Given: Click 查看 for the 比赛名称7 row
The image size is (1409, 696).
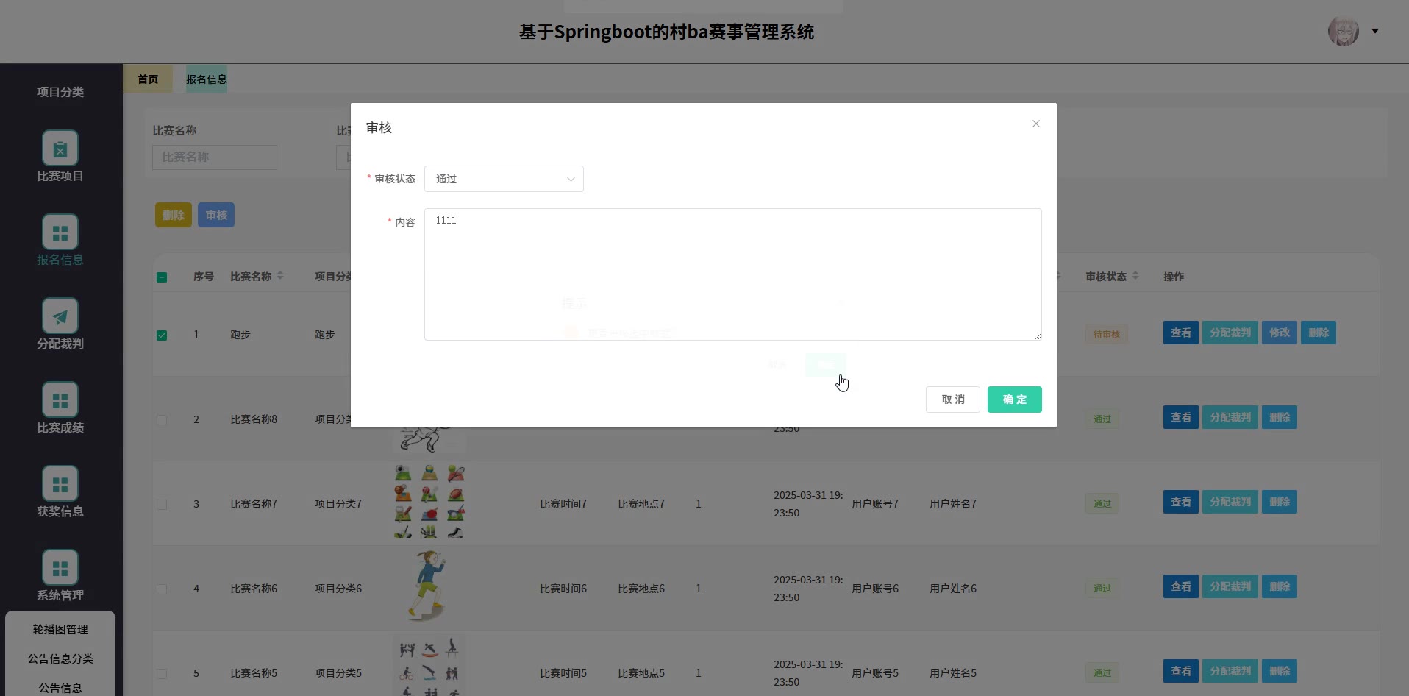Looking at the screenshot, I should point(1181,502).
